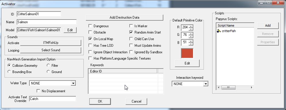Decrease the B color value
This screenshot has width=286, height=110.
[x=191, y=44]
